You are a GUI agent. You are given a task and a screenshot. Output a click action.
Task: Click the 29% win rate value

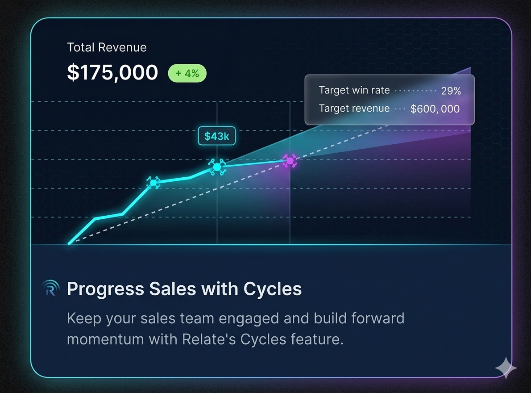(x=451, y=91)
